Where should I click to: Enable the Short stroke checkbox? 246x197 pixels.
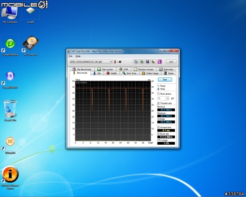(x=158, y=94)
